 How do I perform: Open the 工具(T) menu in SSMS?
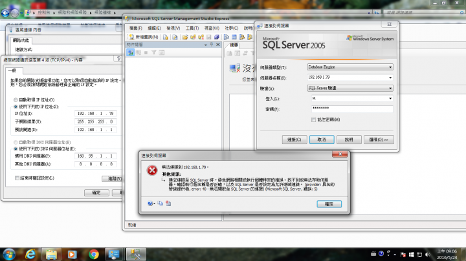[192, 28]
